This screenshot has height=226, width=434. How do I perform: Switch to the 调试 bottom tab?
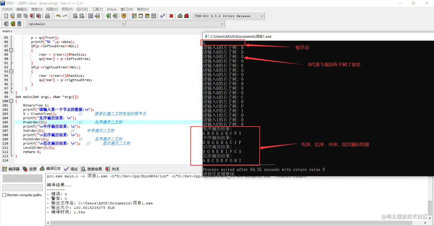[71, 169]
